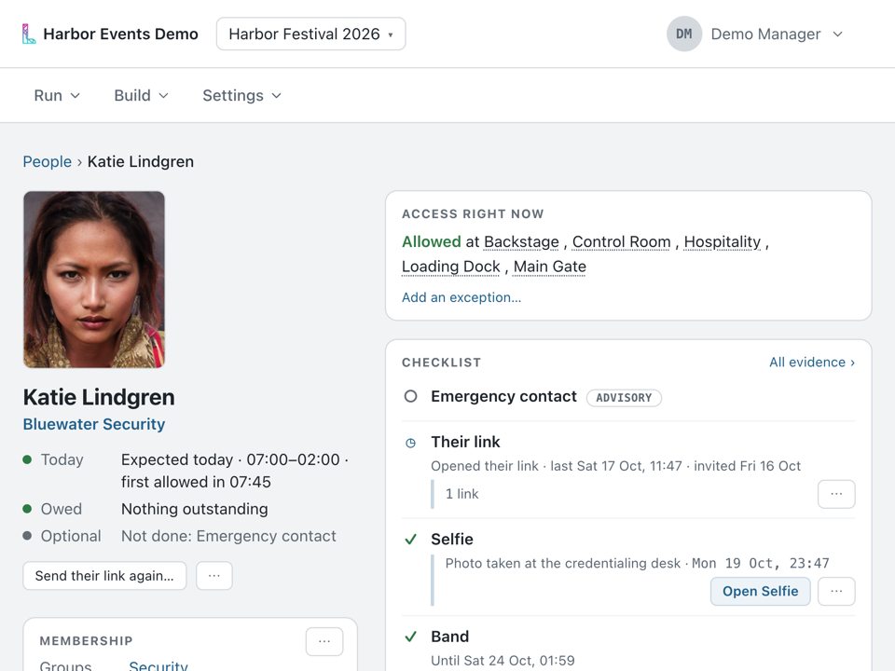Click the Control Room access zone
This screenshot has width=895, height=671.
(621, 242)
